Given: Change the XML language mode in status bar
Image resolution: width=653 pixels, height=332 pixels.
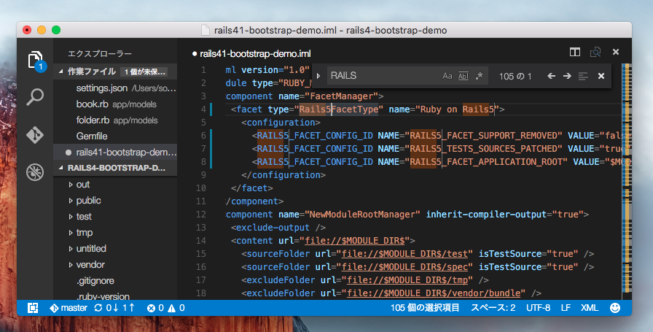Looking at the screenshot, I should coord(590,308).
